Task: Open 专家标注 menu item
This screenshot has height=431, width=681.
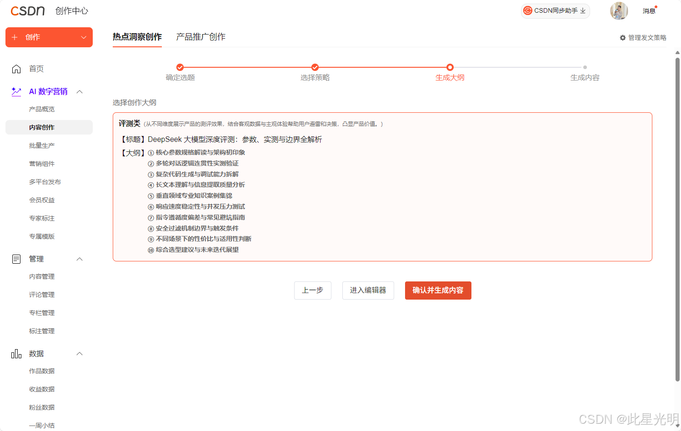Action: [x=42, y=218]
